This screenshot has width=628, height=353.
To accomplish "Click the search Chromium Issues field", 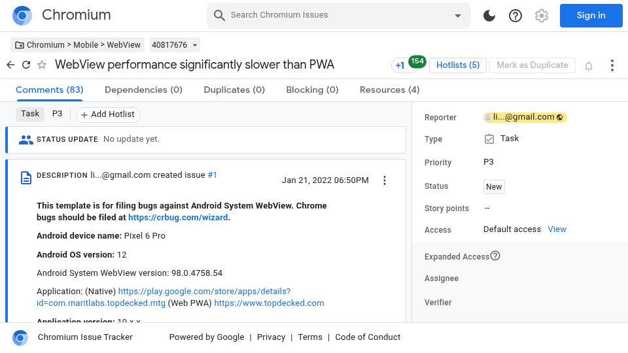I will click(x=338, y=16).
